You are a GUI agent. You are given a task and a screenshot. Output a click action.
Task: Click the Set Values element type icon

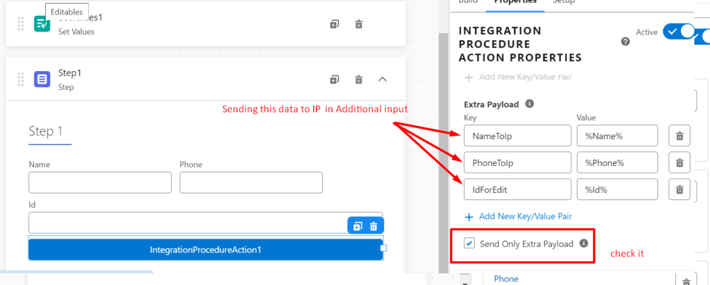coord(42,24)
